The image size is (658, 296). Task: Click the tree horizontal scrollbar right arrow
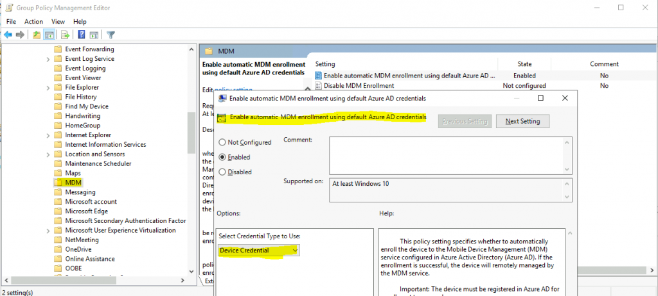point(183,280)
